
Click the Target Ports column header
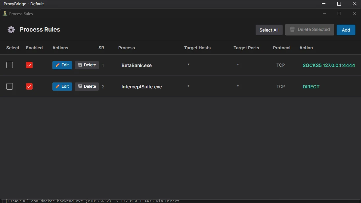pyautogui.click(x=246, y=48)
